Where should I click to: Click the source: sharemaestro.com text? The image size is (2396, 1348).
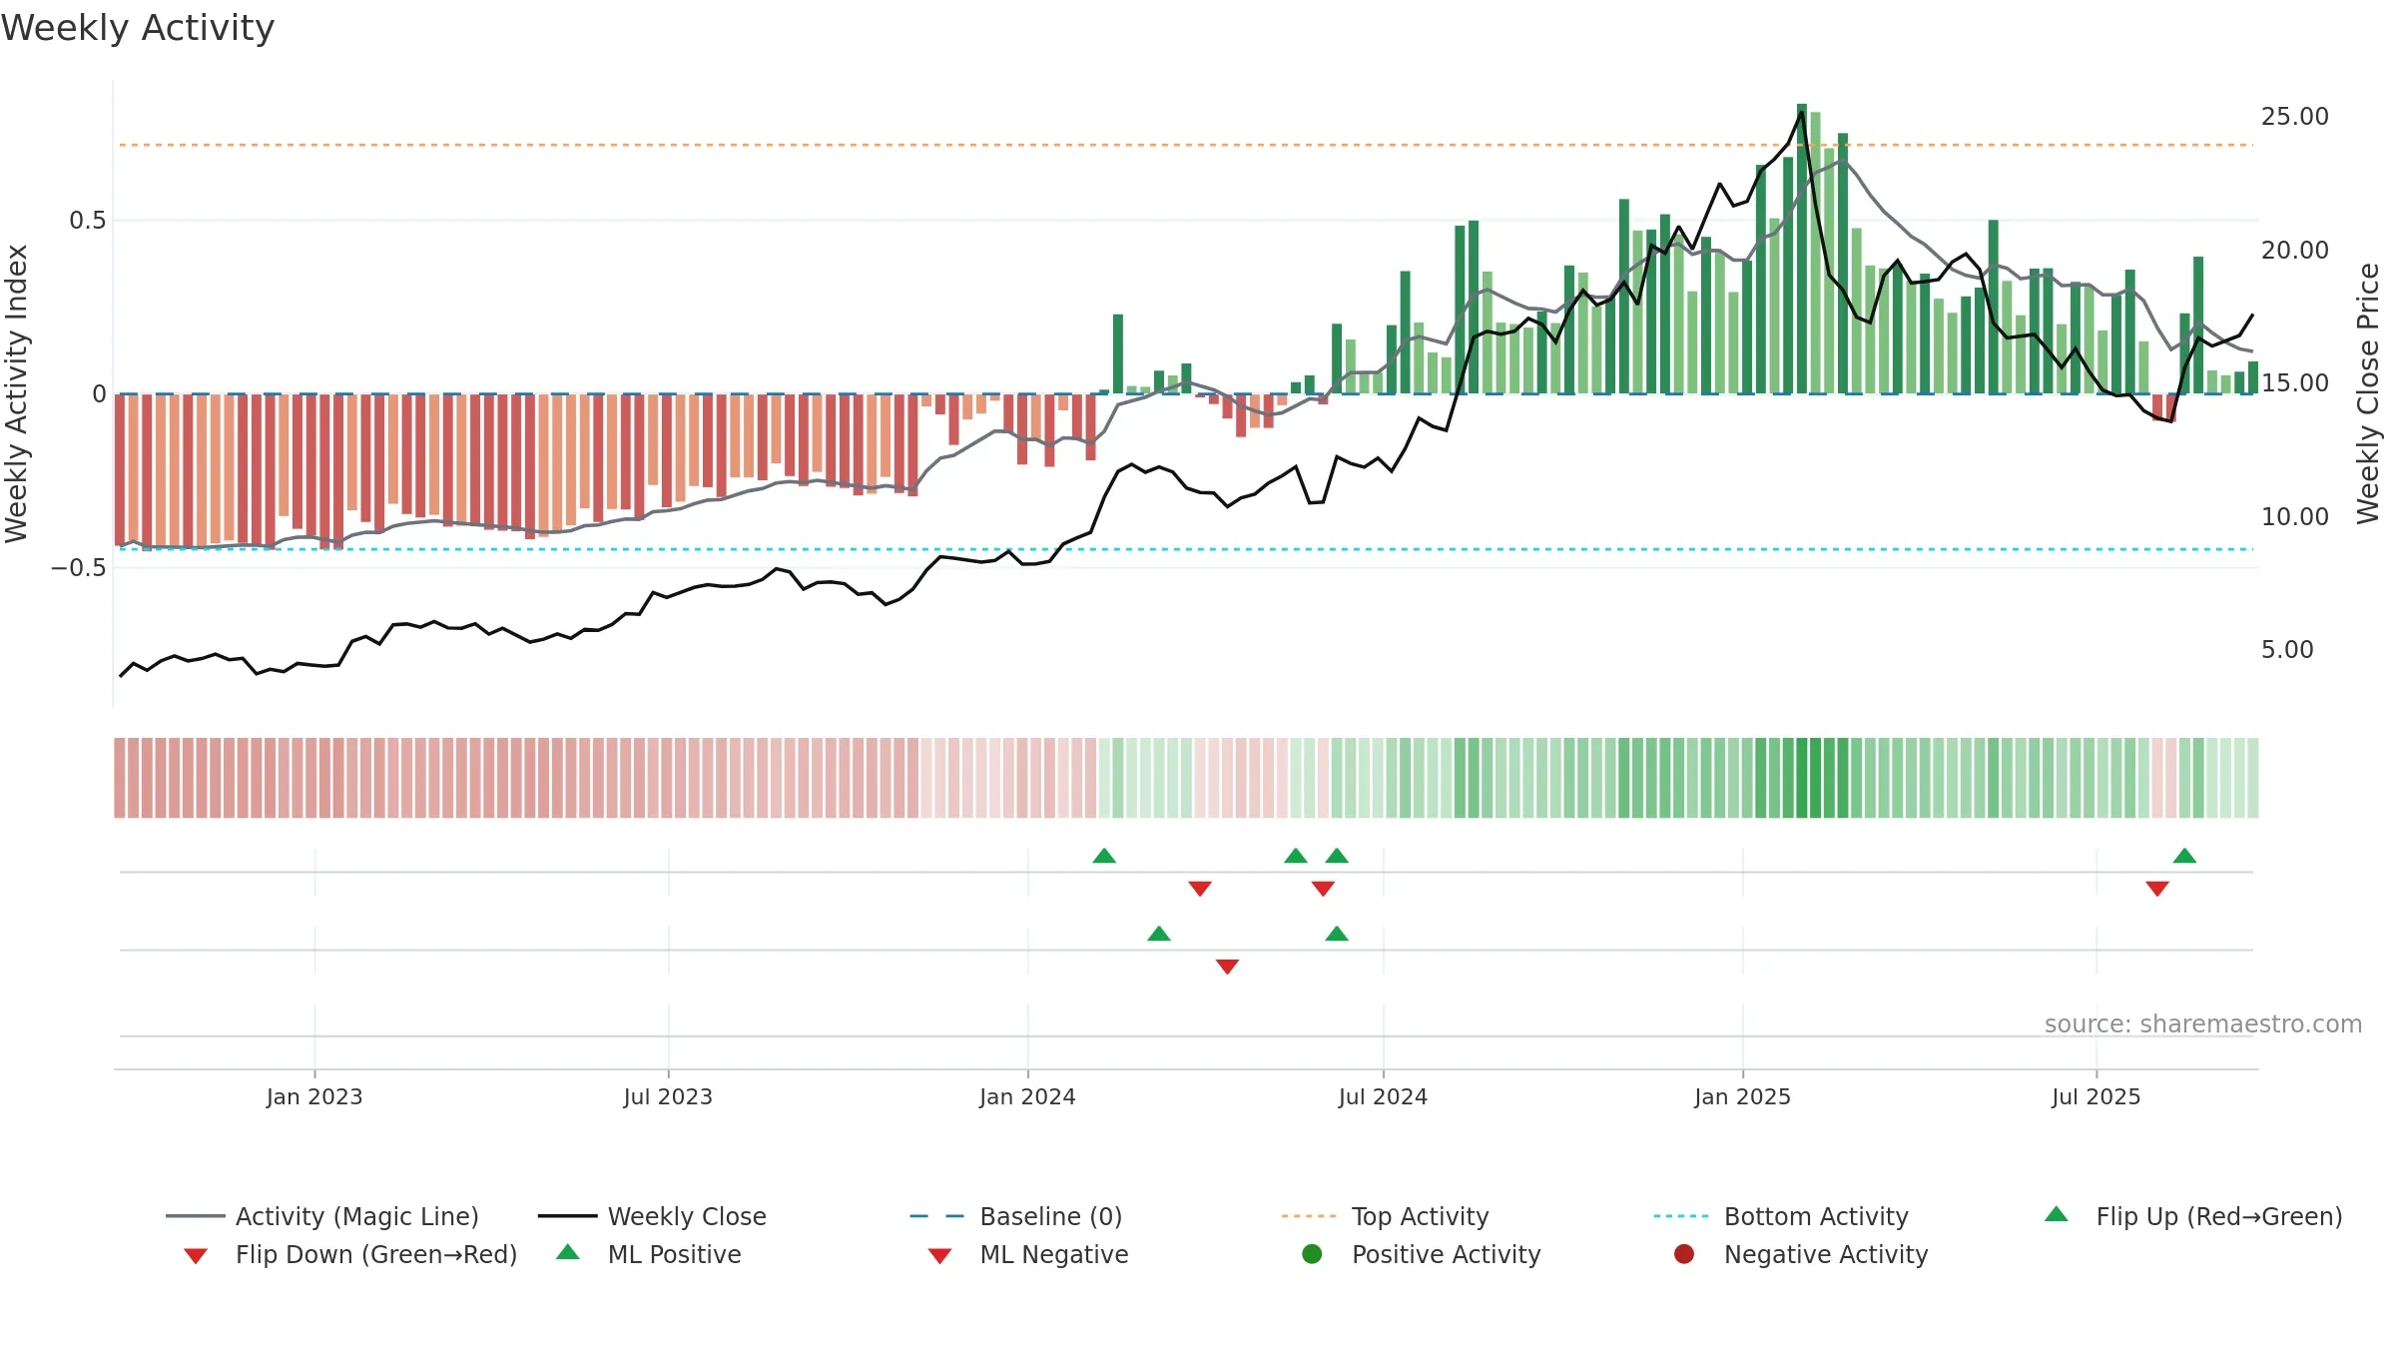(2203, 1024)
